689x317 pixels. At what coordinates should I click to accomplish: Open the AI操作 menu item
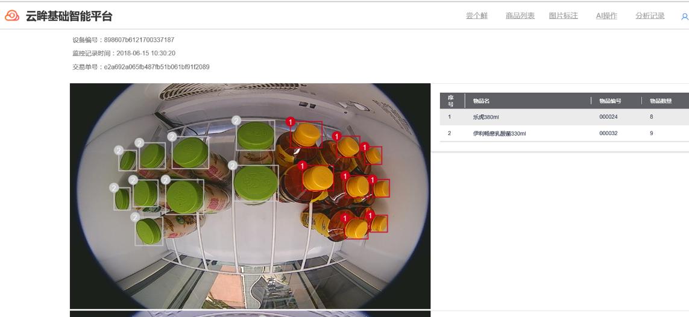[606, 16]
